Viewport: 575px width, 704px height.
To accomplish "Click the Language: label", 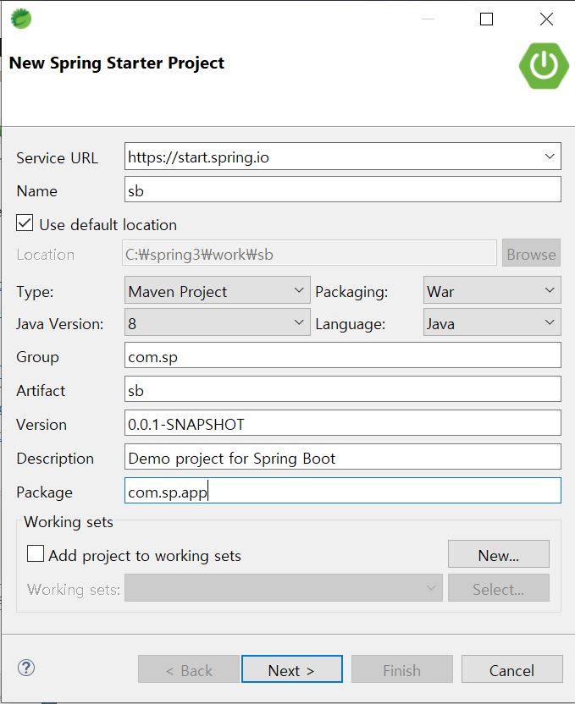I will click(351, 324).
